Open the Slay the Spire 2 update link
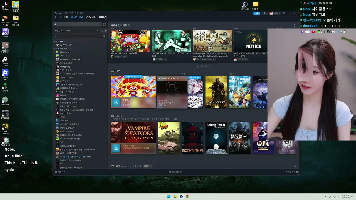The height and width of the screenshot is (200, 356). tap(119, 57)
